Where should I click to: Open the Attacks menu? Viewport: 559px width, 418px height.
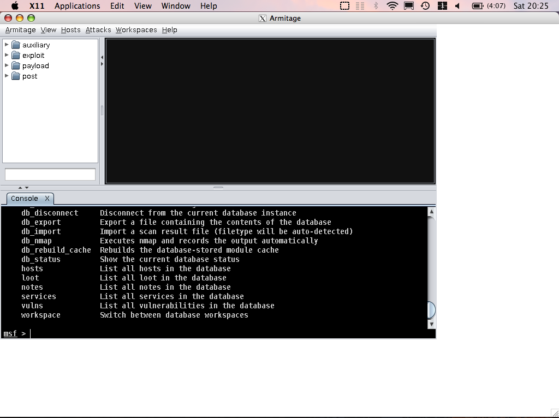[98, 30]
